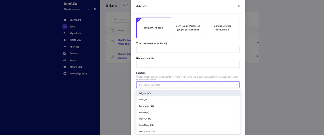Click the Location field label
Screen dimensions: 324x135
(x=141, y=73)
